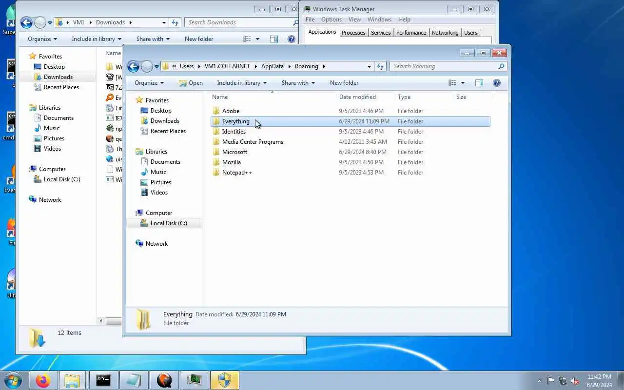Viewport: 624px width, 390px height.
Task: Click Help icon in Downloads window
Action: 292,39
